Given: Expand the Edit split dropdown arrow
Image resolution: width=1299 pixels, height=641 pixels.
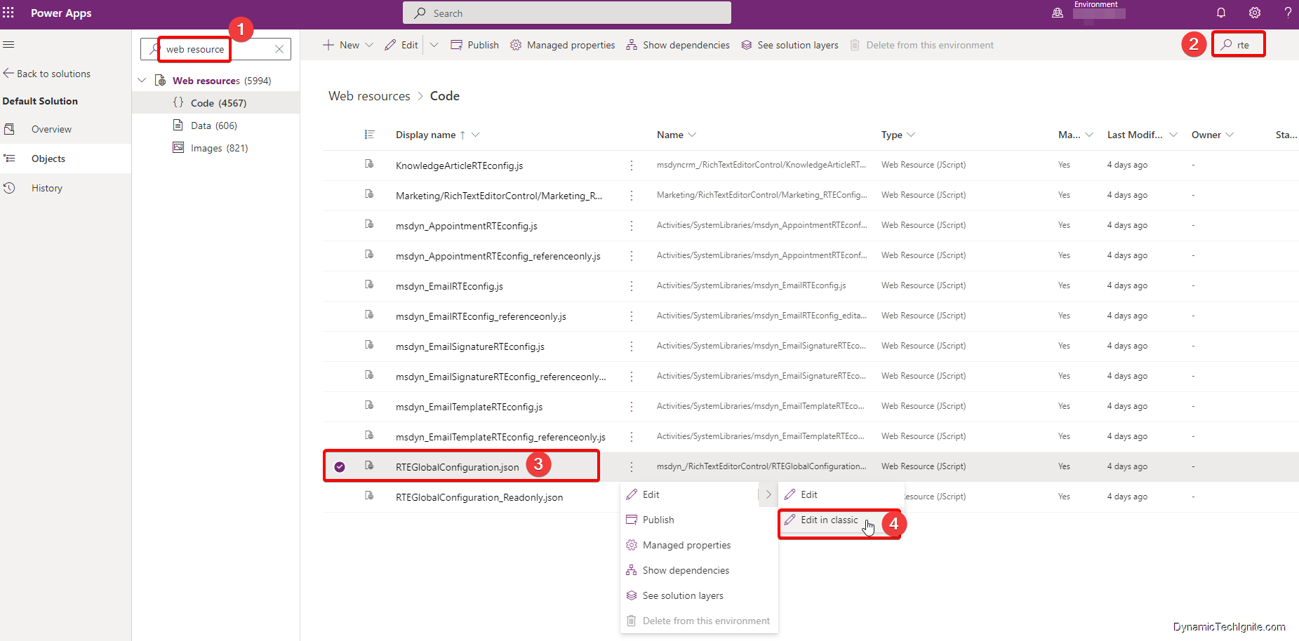Looking at the screenshot, I should 434,45.
